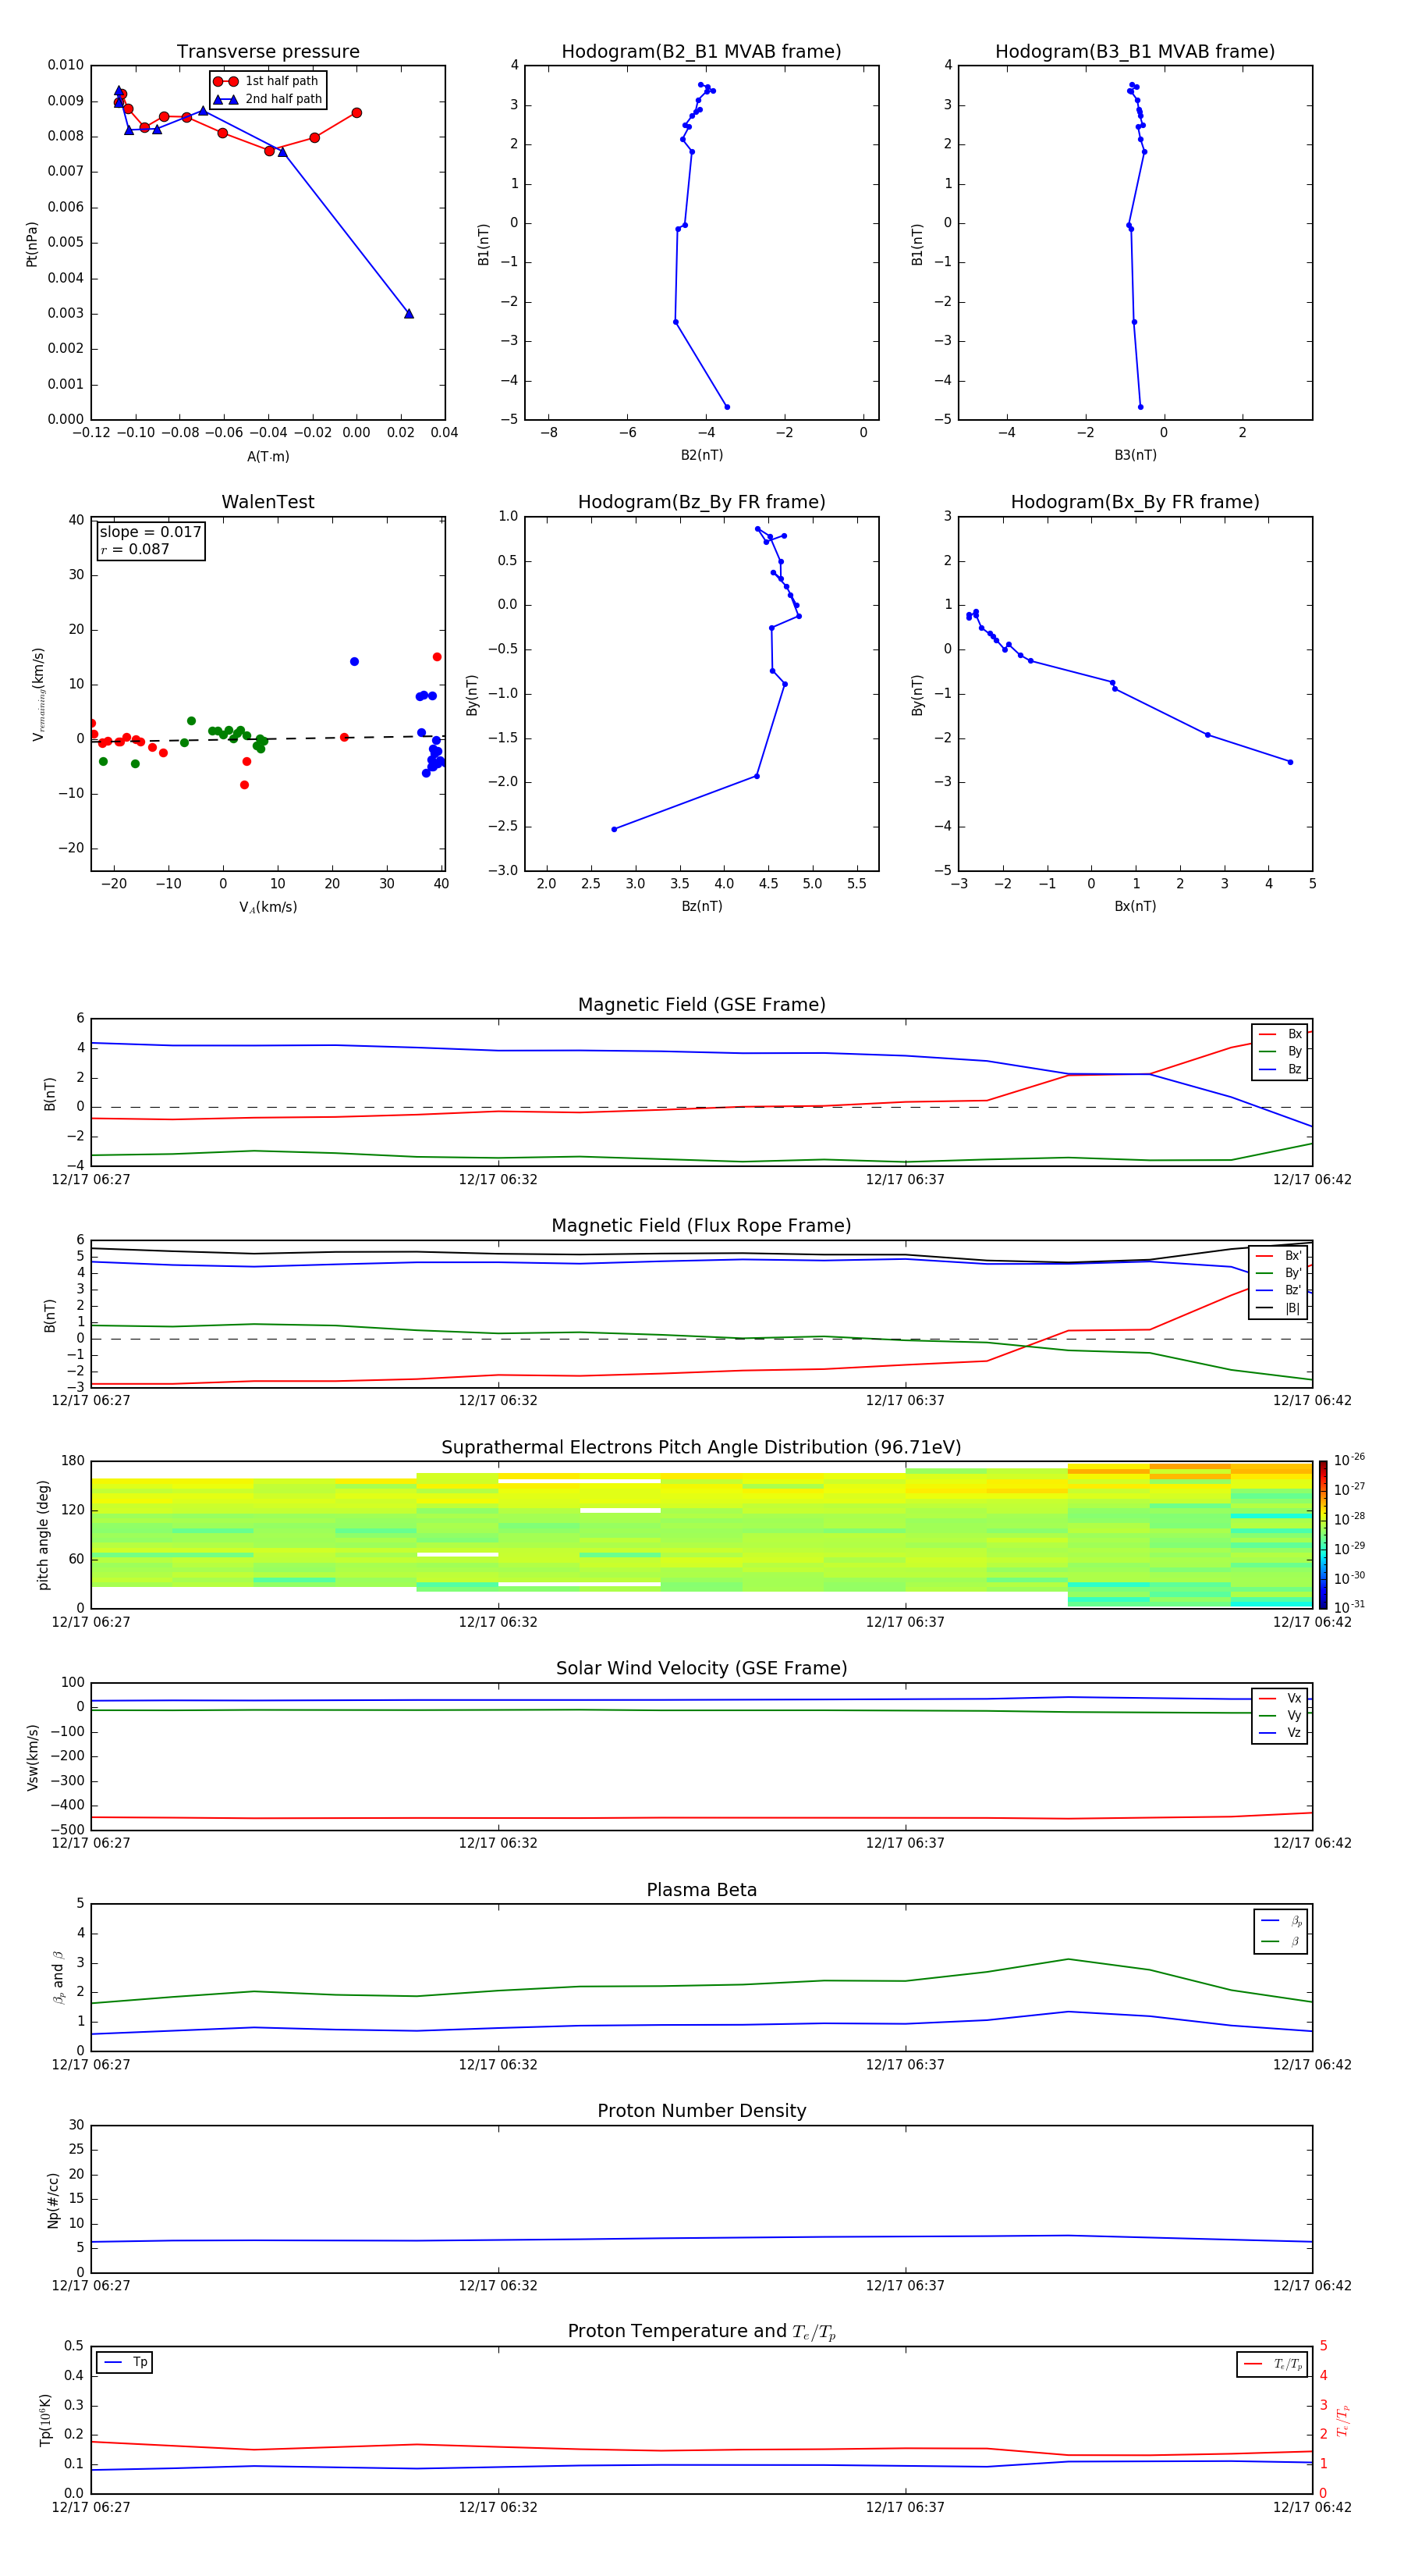Click the 'V_A(km/s)' x-axis label

coord(268,907)
